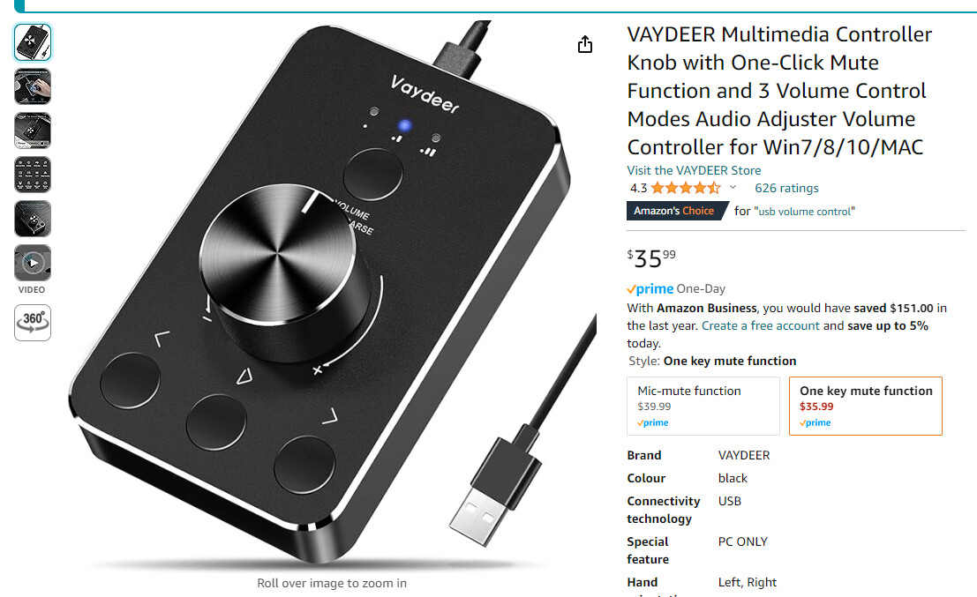Viewport: 977px width, 597px height.
Task: Select the first product thumbnail
Action: click(33, 42)
